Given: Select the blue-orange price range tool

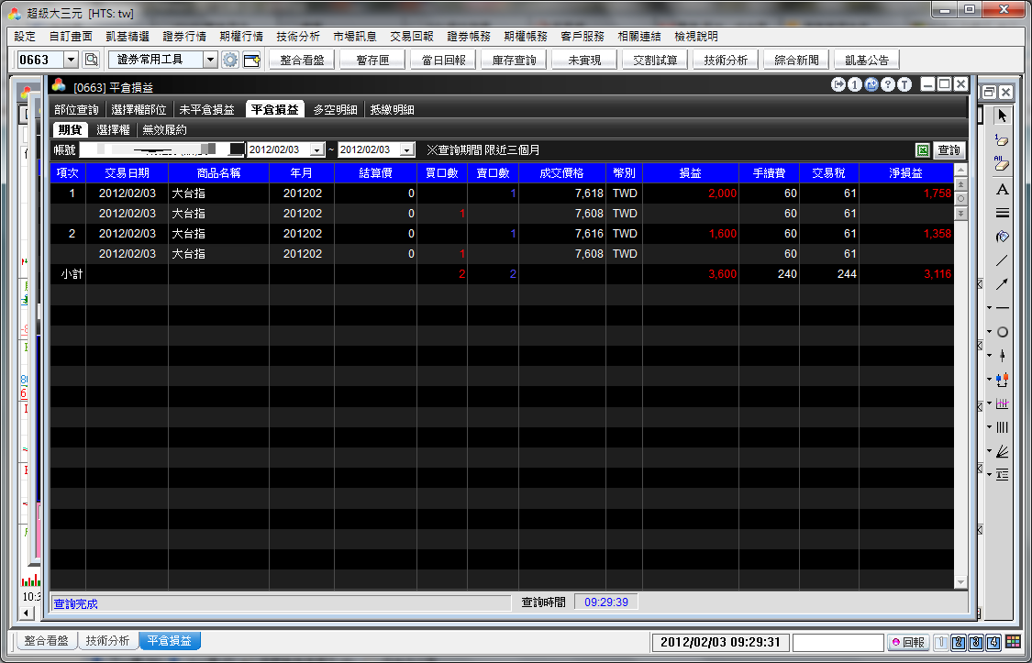Looking at the screenshot, I should click(x=1003, y=380).
